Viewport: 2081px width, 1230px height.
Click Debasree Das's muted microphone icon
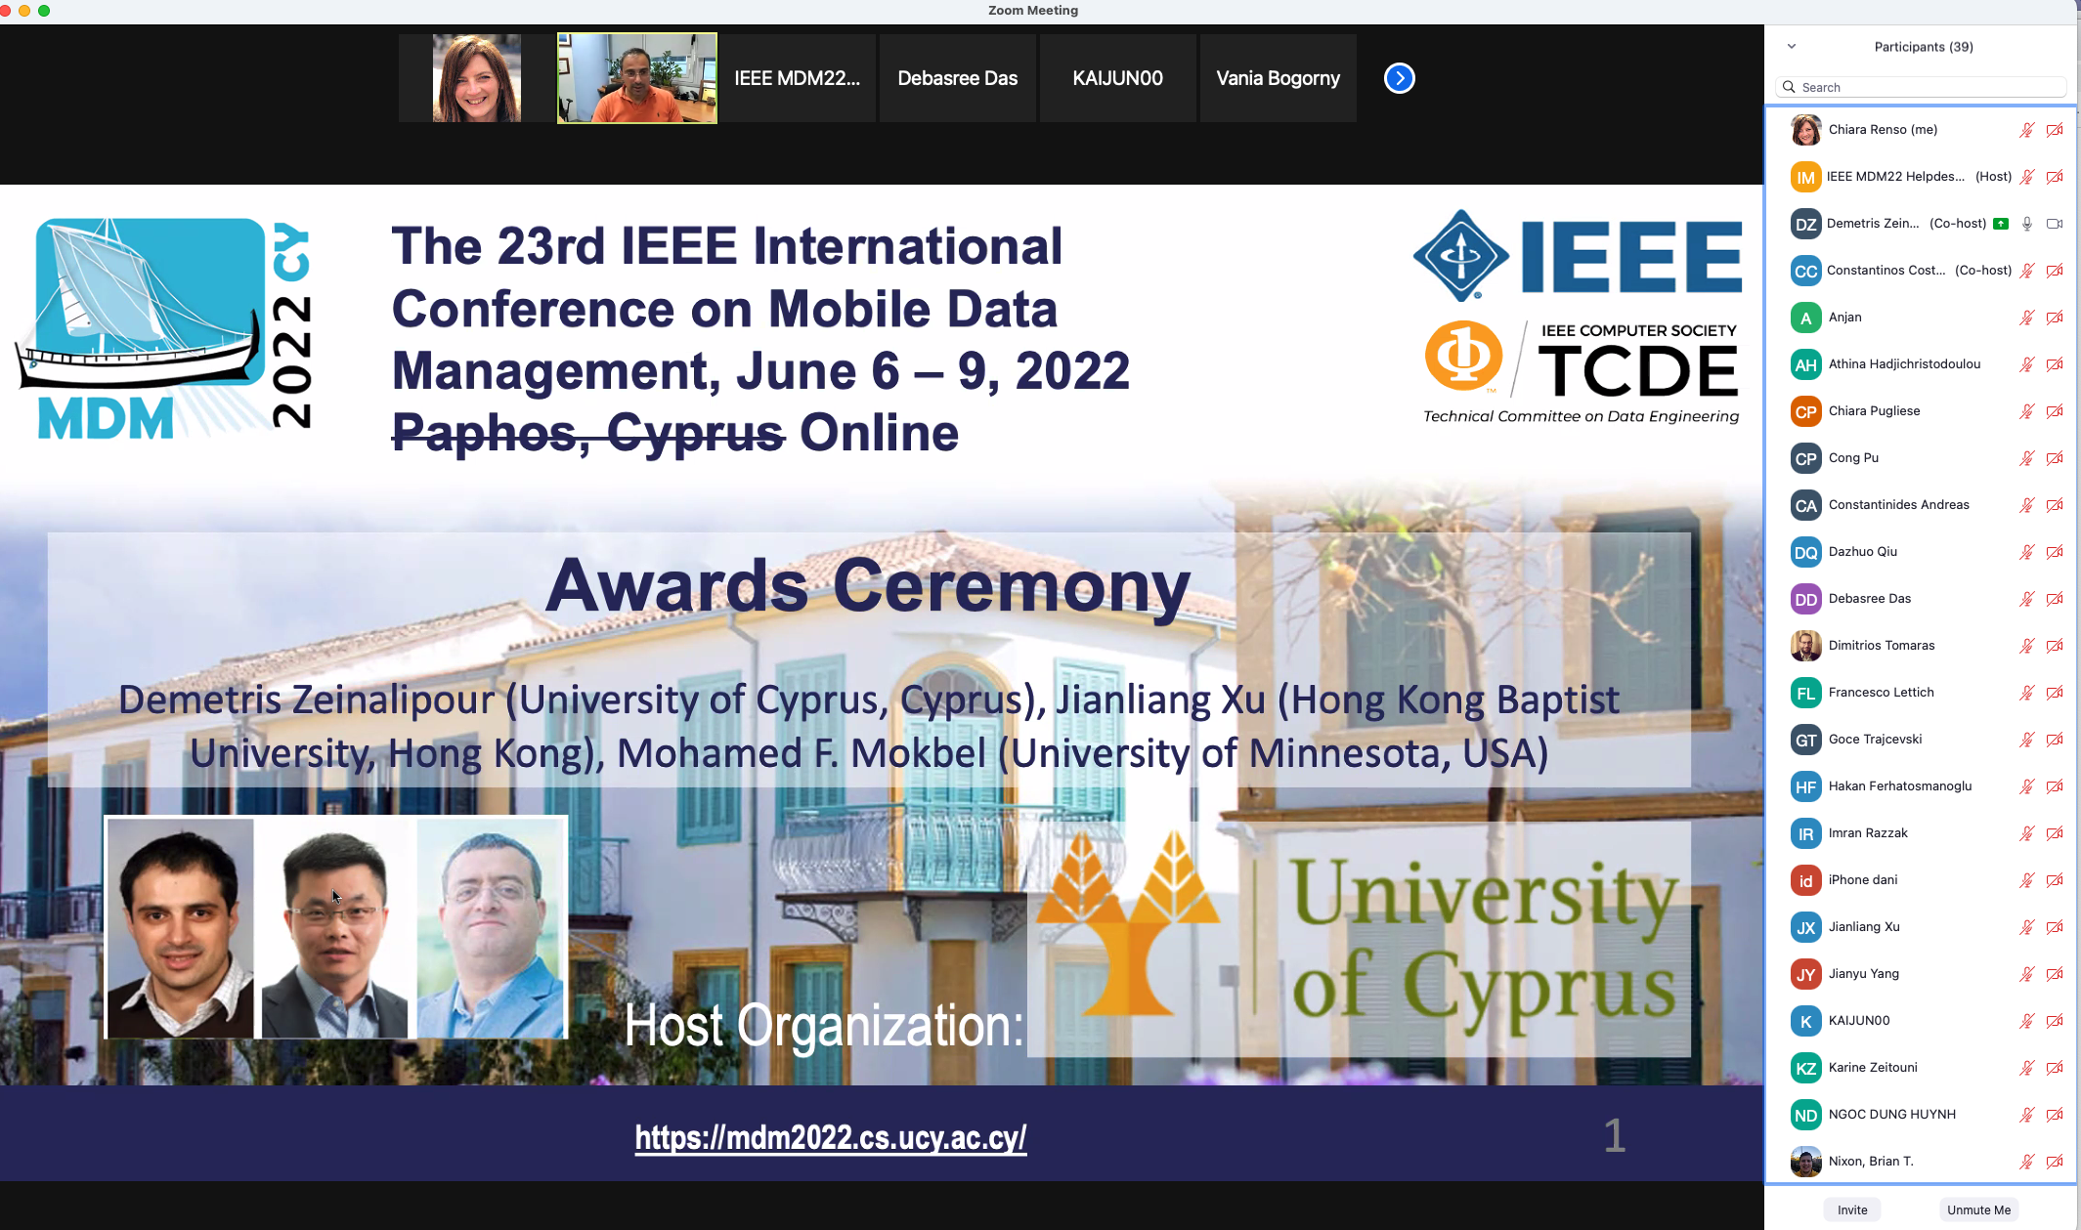click(2027, 599)
